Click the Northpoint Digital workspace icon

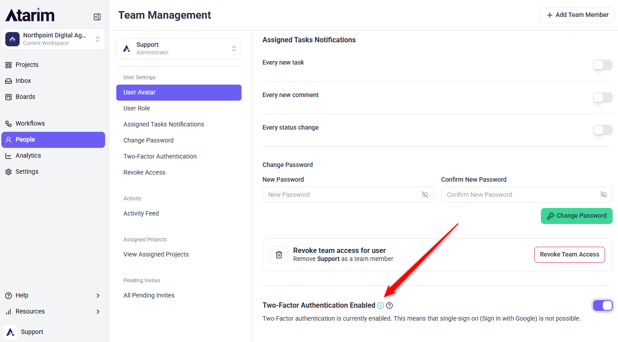12,39
